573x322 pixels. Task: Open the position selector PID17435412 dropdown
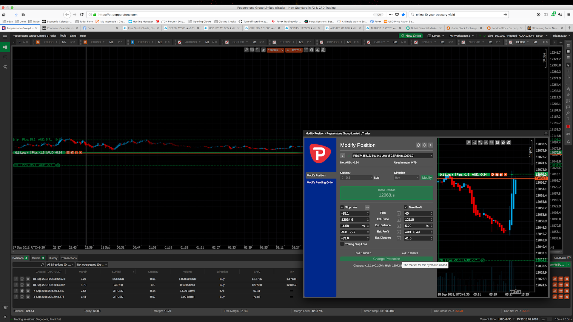[392, 156]
